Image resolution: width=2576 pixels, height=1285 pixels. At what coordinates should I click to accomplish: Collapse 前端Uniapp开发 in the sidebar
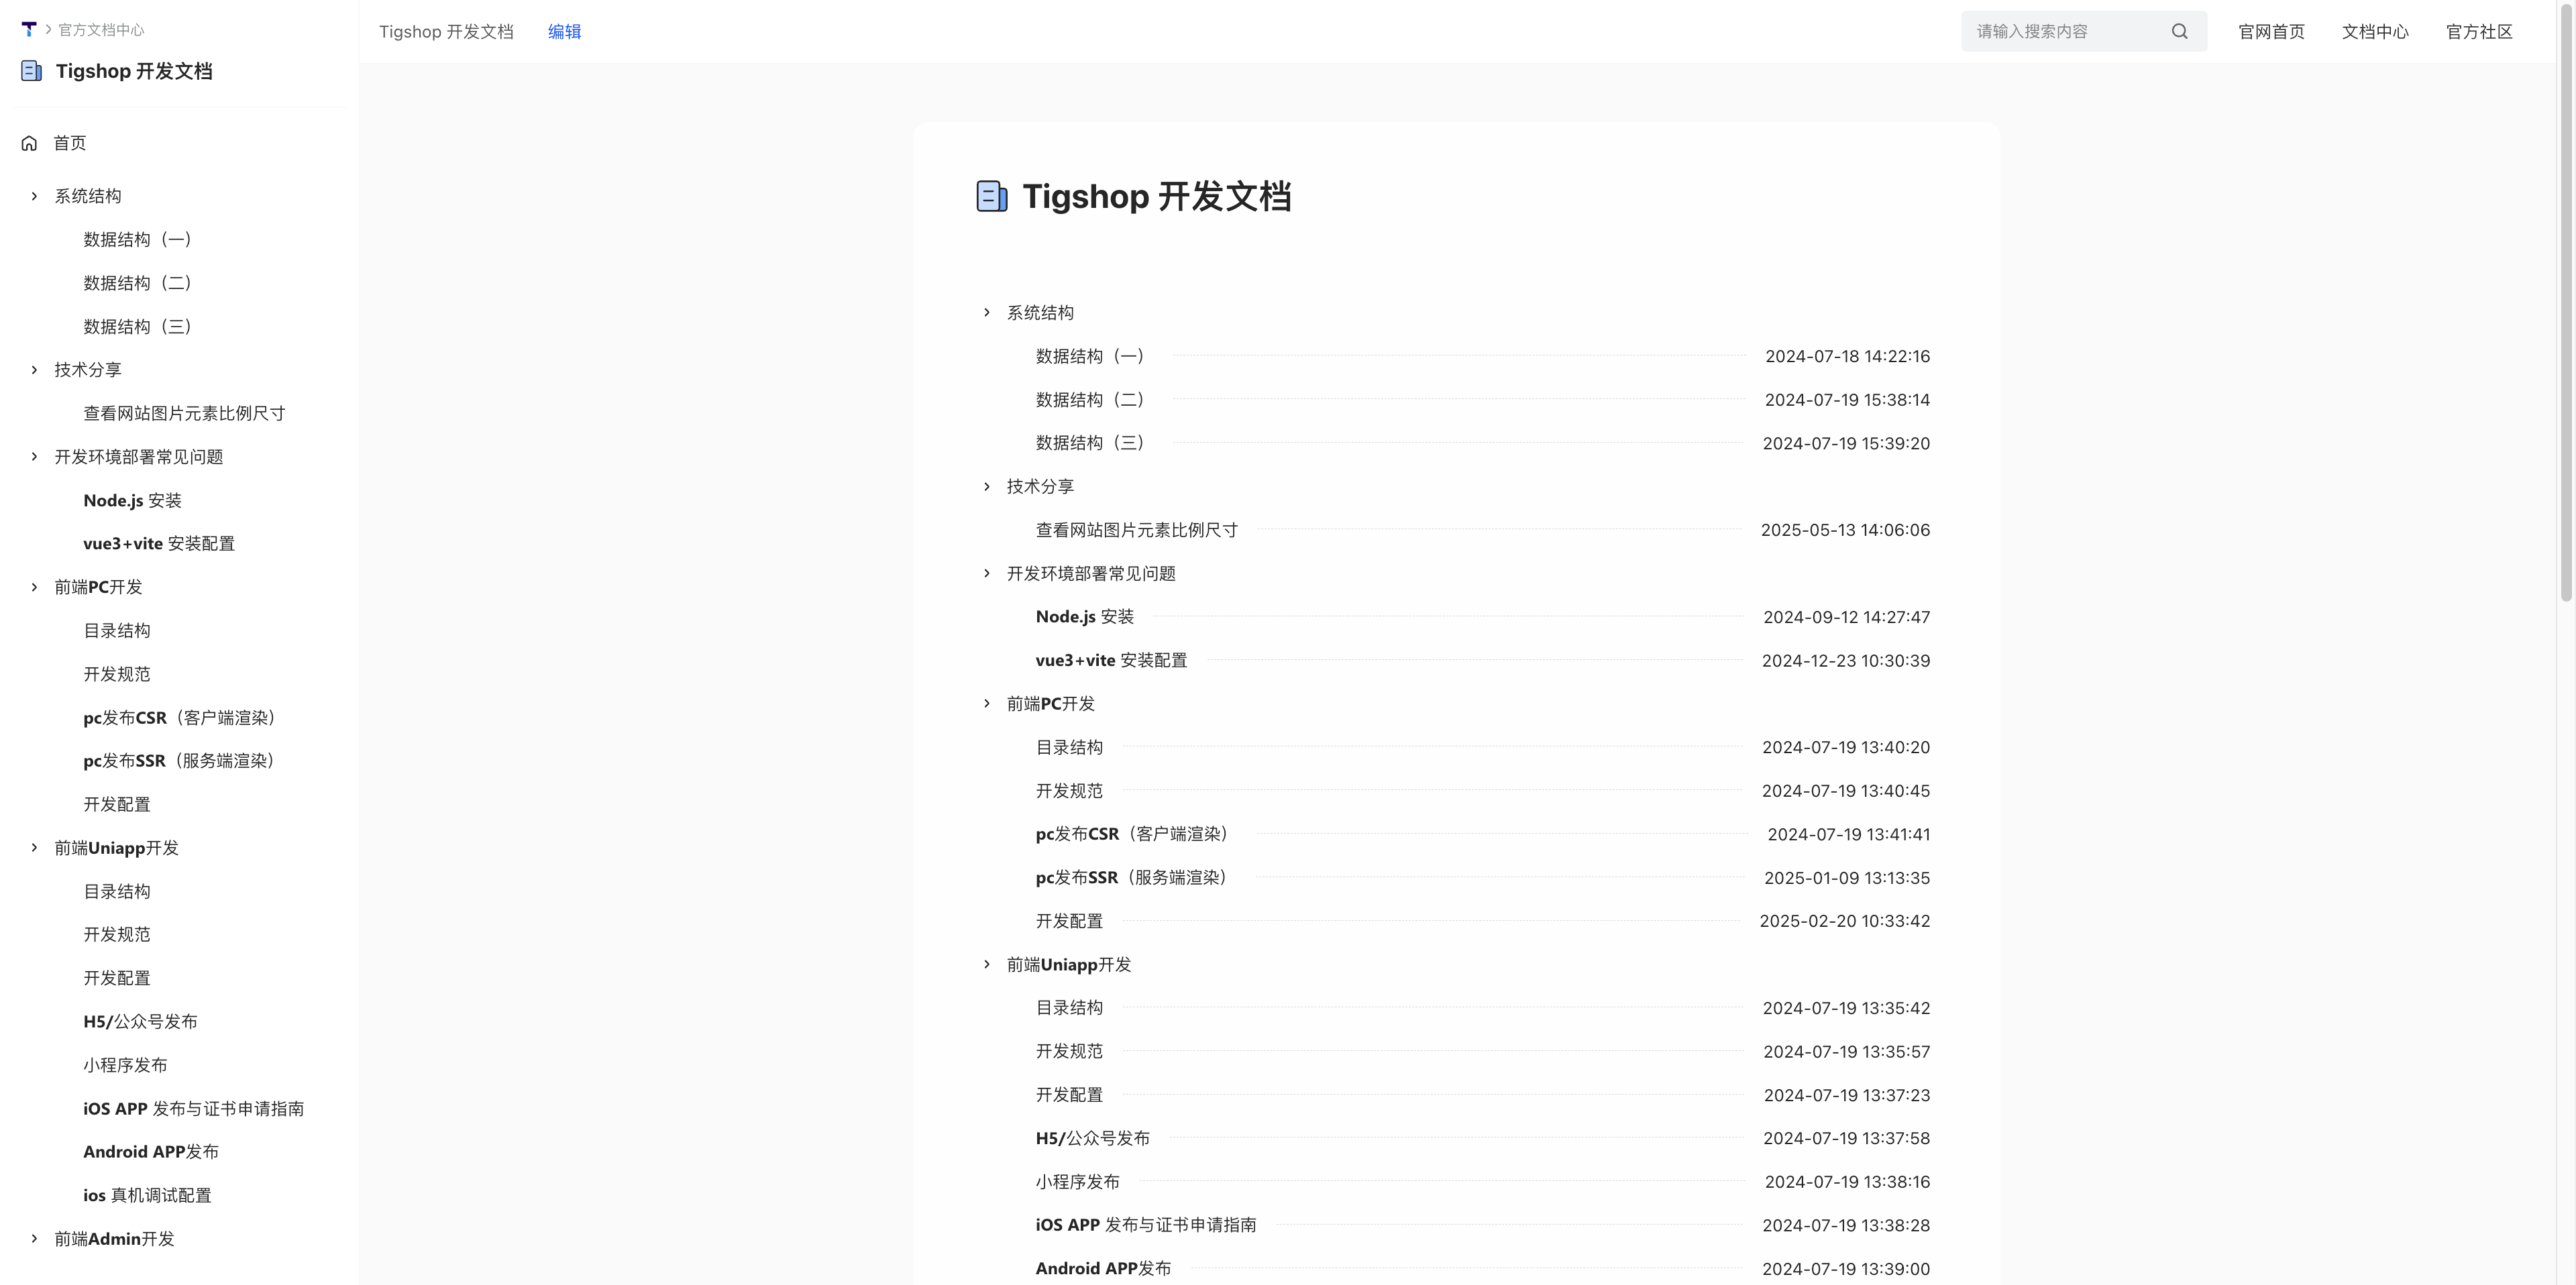point(34,848)
